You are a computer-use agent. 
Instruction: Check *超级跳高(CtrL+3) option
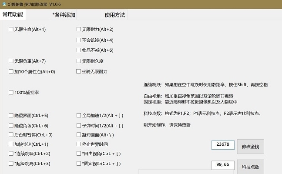11,164
